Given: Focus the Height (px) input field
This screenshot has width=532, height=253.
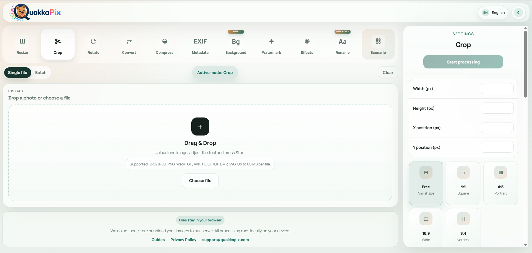Looking at the screenshot, I should tap(497, 108).
